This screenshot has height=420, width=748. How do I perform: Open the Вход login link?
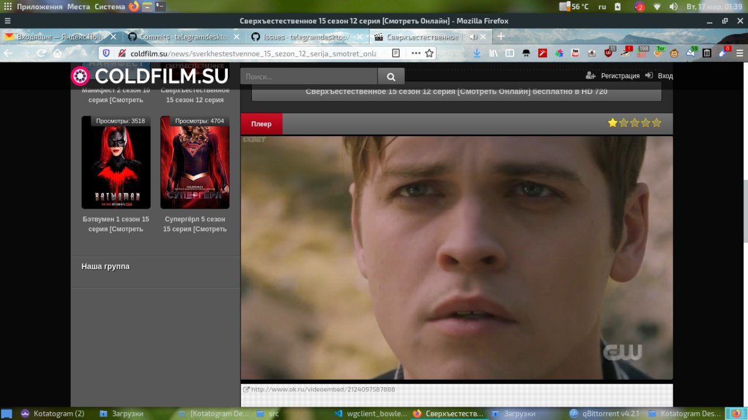(x=665, y=76)
